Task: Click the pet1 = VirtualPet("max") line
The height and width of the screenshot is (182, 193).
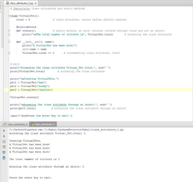Action: tap(28, 82)
